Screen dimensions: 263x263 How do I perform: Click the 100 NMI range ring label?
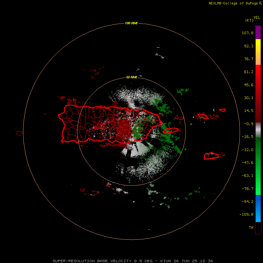coord(131,23)
